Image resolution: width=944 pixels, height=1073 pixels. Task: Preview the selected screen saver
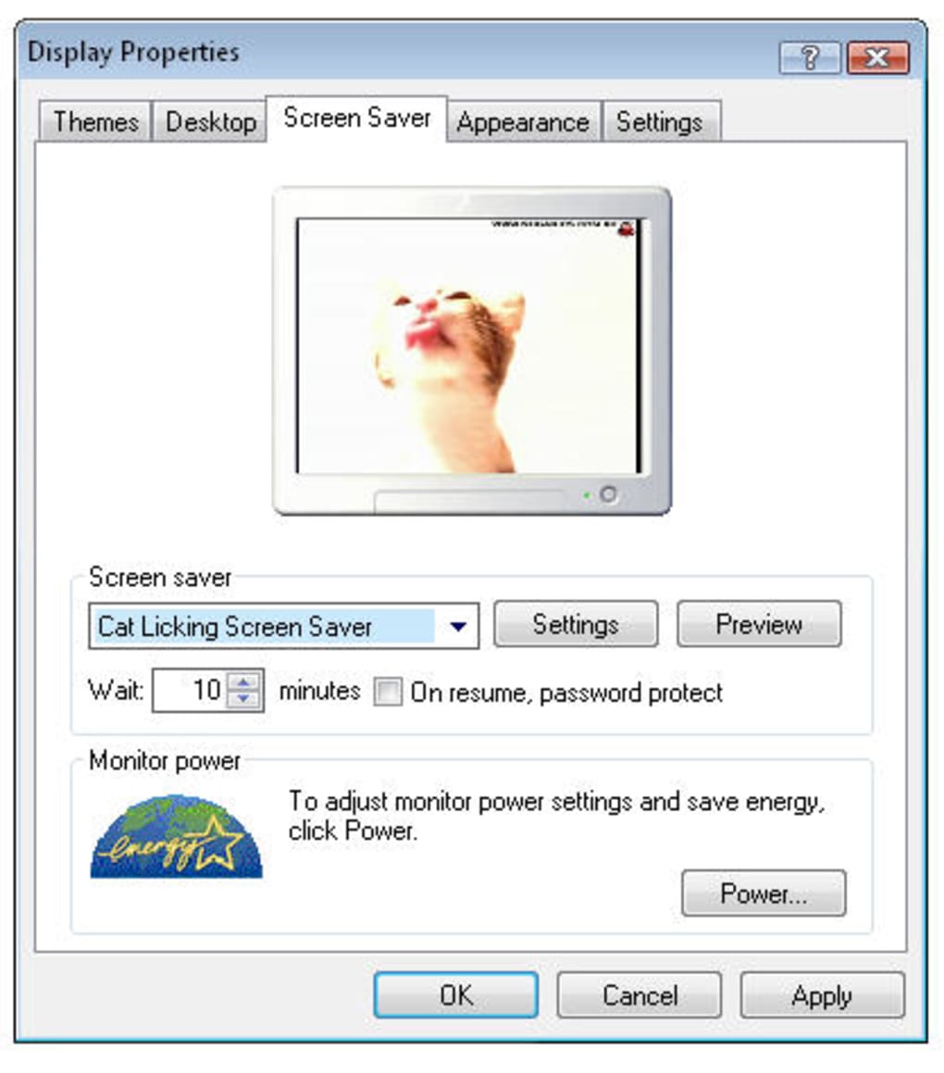click(x=759, y=624)
